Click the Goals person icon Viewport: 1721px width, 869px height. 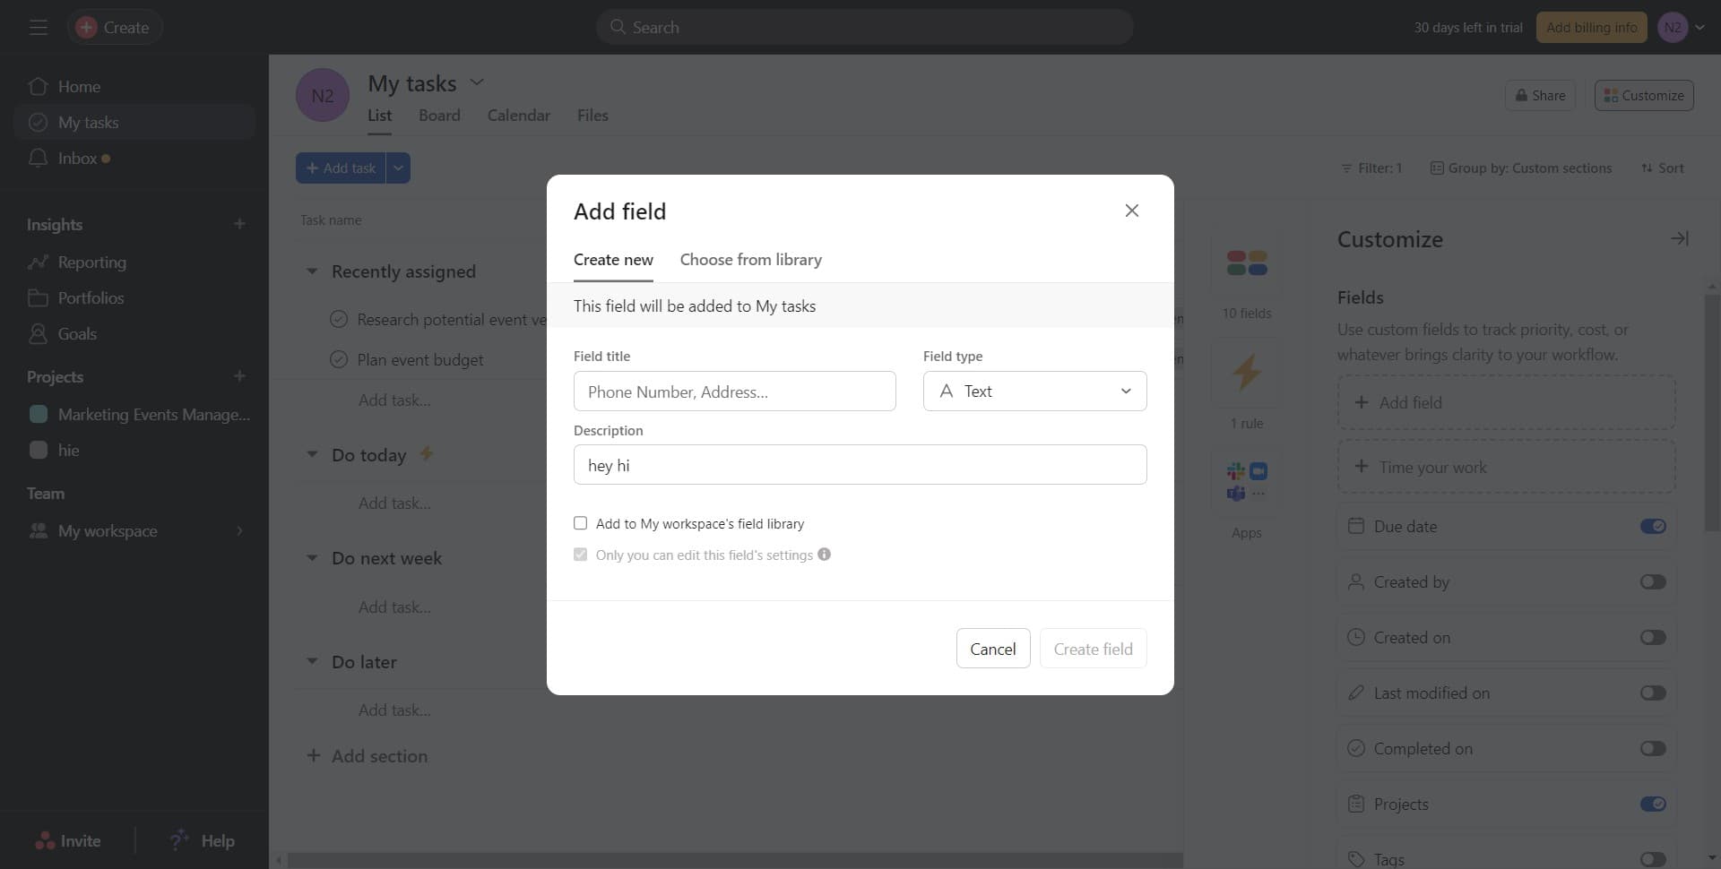38,334
